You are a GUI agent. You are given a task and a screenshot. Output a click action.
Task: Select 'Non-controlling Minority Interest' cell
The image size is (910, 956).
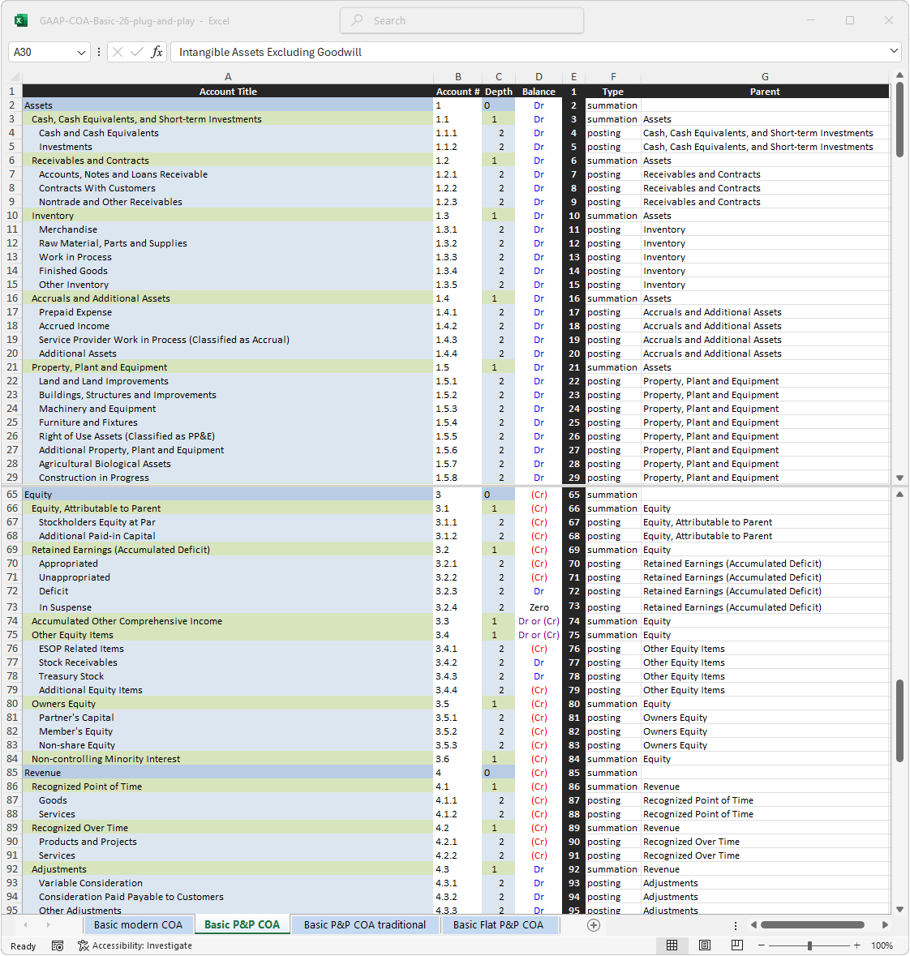228,759
